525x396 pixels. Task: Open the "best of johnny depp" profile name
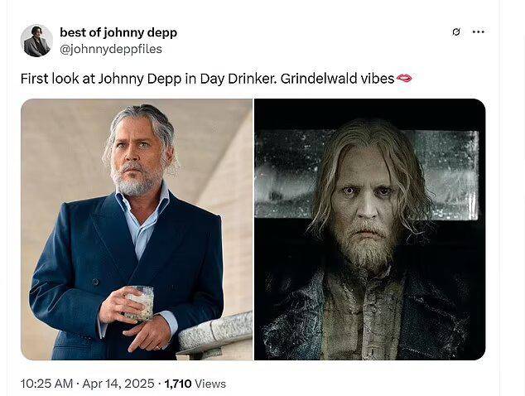pyautogui.click(x=118, y=32)
